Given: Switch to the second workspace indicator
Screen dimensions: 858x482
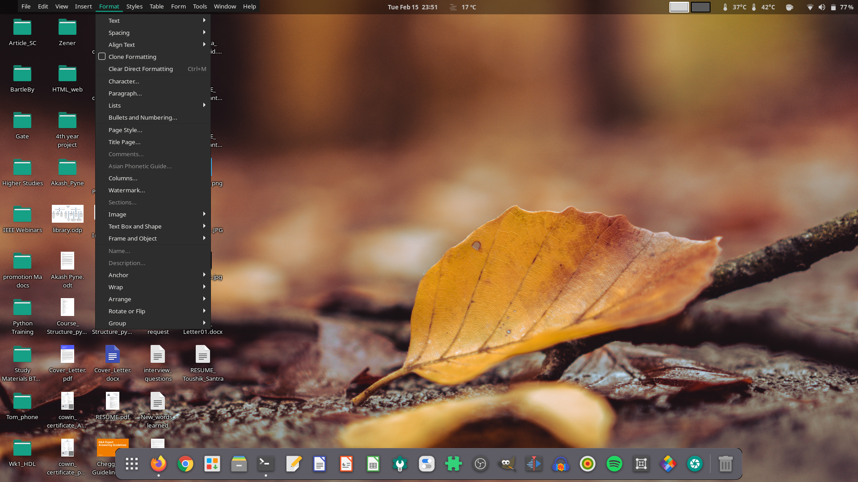Looking at the screenshot, I should 700,7.
